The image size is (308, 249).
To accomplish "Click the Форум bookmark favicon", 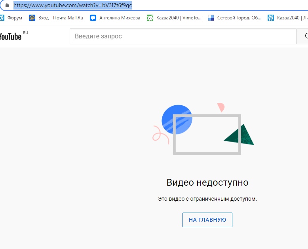I will (2, 18).
